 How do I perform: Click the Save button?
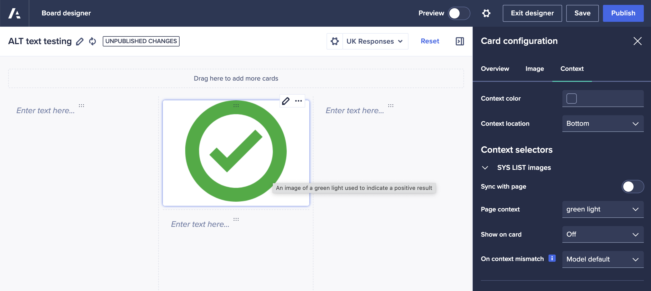coord(582,13)
